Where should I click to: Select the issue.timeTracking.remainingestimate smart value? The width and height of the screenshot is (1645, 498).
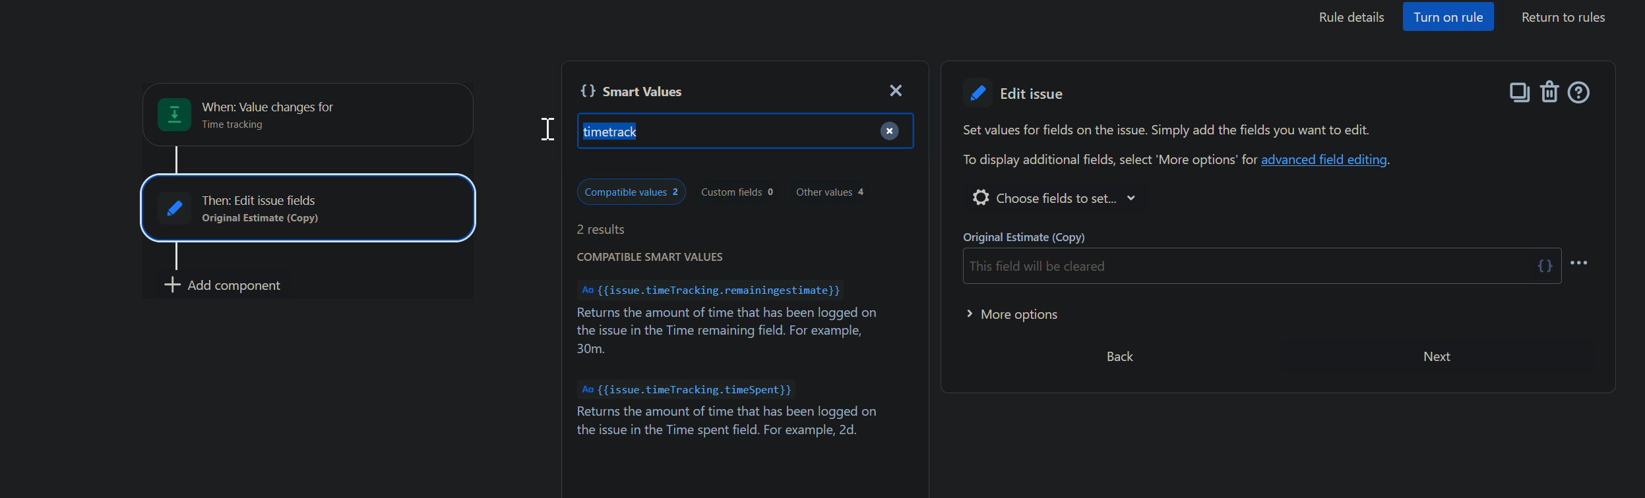pyautogui.click(x=710, y=290)
